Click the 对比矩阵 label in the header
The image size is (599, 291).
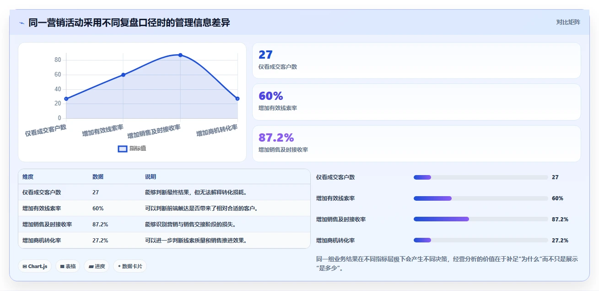pos(568,22)
